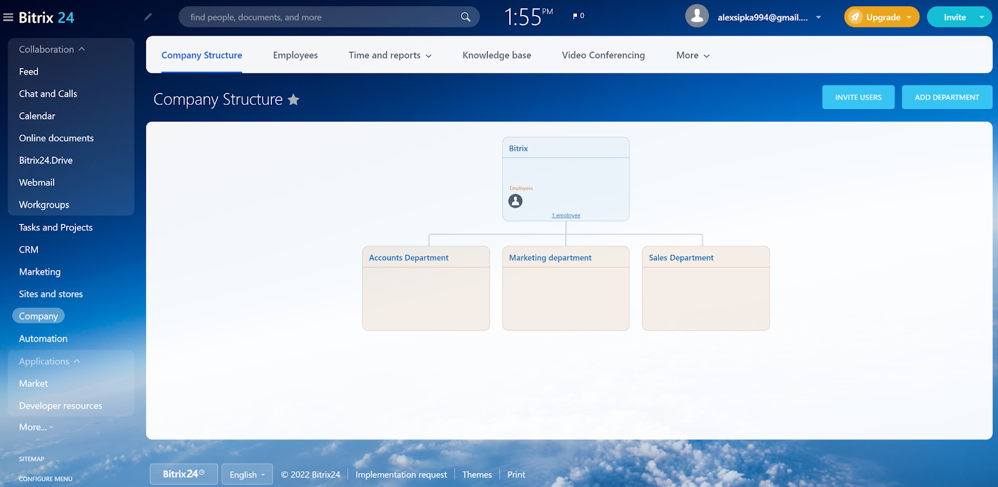Open the user profile avatar

pos(697,17)
